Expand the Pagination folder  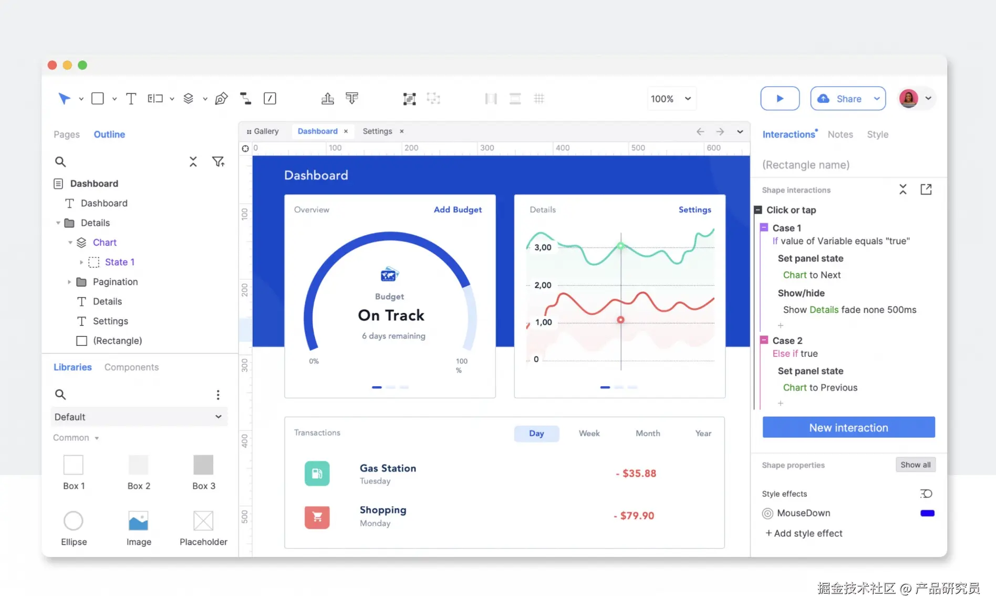[x=69, y=282]
